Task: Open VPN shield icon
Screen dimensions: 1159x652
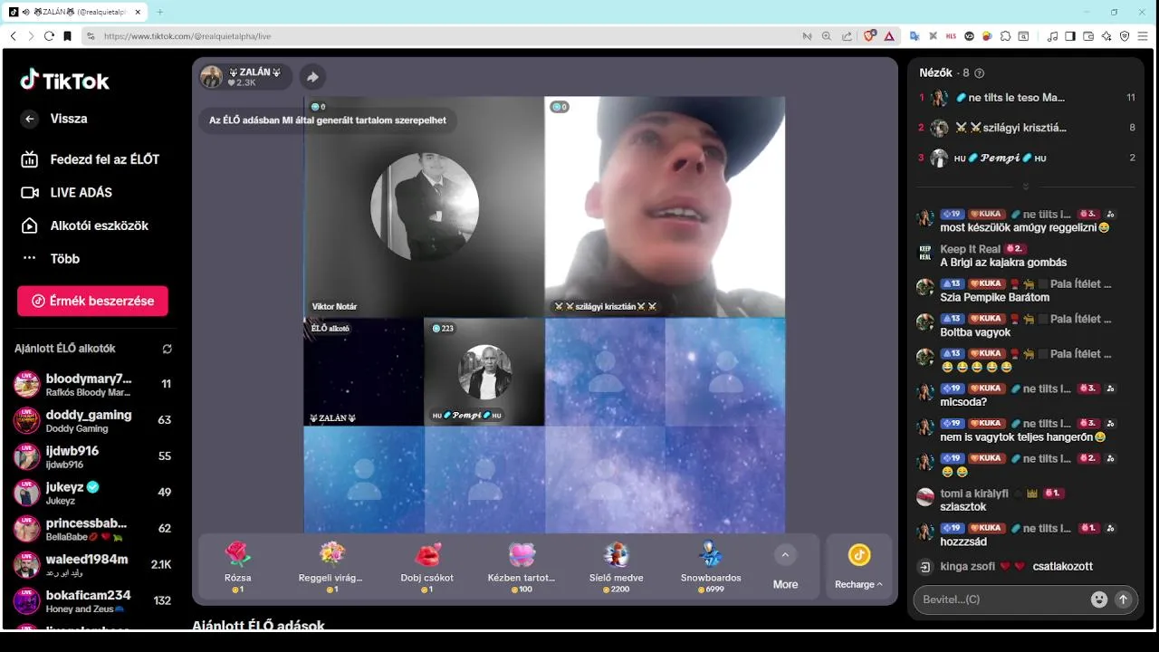Action: click(1125, 36)
